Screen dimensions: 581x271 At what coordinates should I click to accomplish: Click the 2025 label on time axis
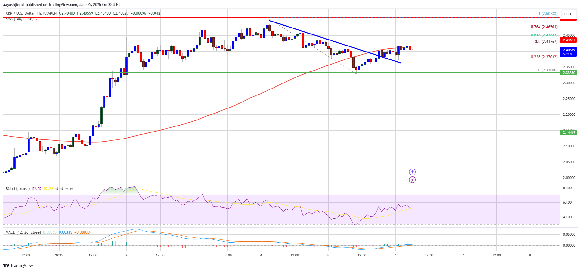click(x=59, y=255)
